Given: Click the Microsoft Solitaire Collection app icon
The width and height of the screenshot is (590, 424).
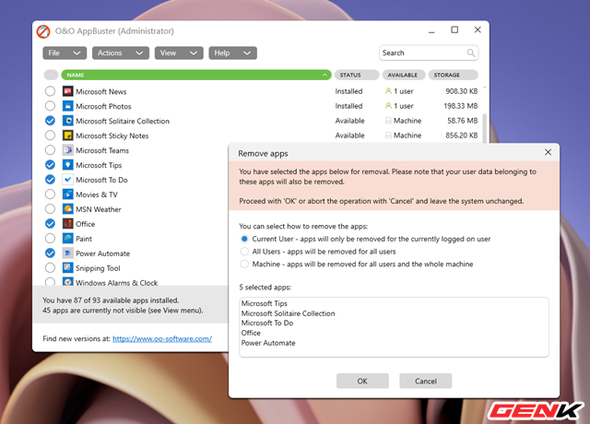Looking at the screenshot, I should (67, 121).
